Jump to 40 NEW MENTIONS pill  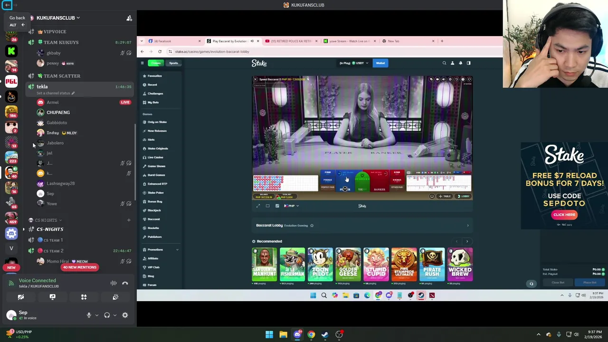[x=80, y=267]
